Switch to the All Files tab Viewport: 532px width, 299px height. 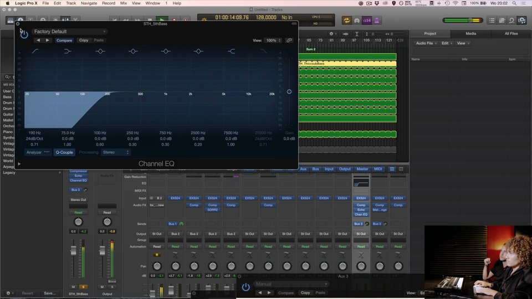click(511, 34)
